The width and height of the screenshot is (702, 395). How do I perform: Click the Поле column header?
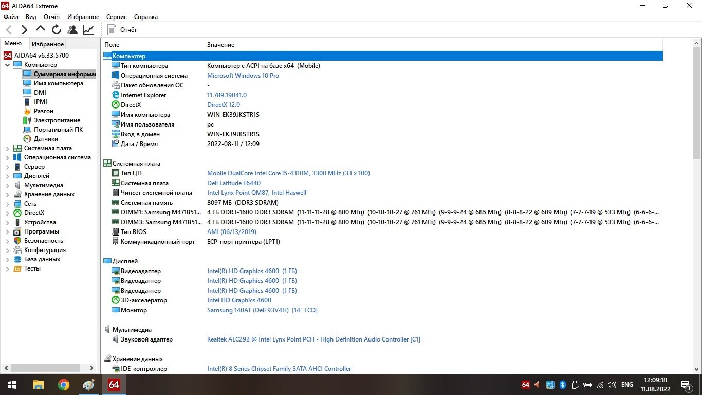[152, 45]
